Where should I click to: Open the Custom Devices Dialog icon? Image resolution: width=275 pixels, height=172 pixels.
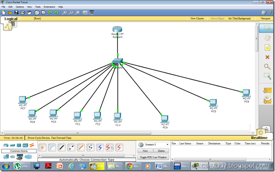(x=91, y=13)
